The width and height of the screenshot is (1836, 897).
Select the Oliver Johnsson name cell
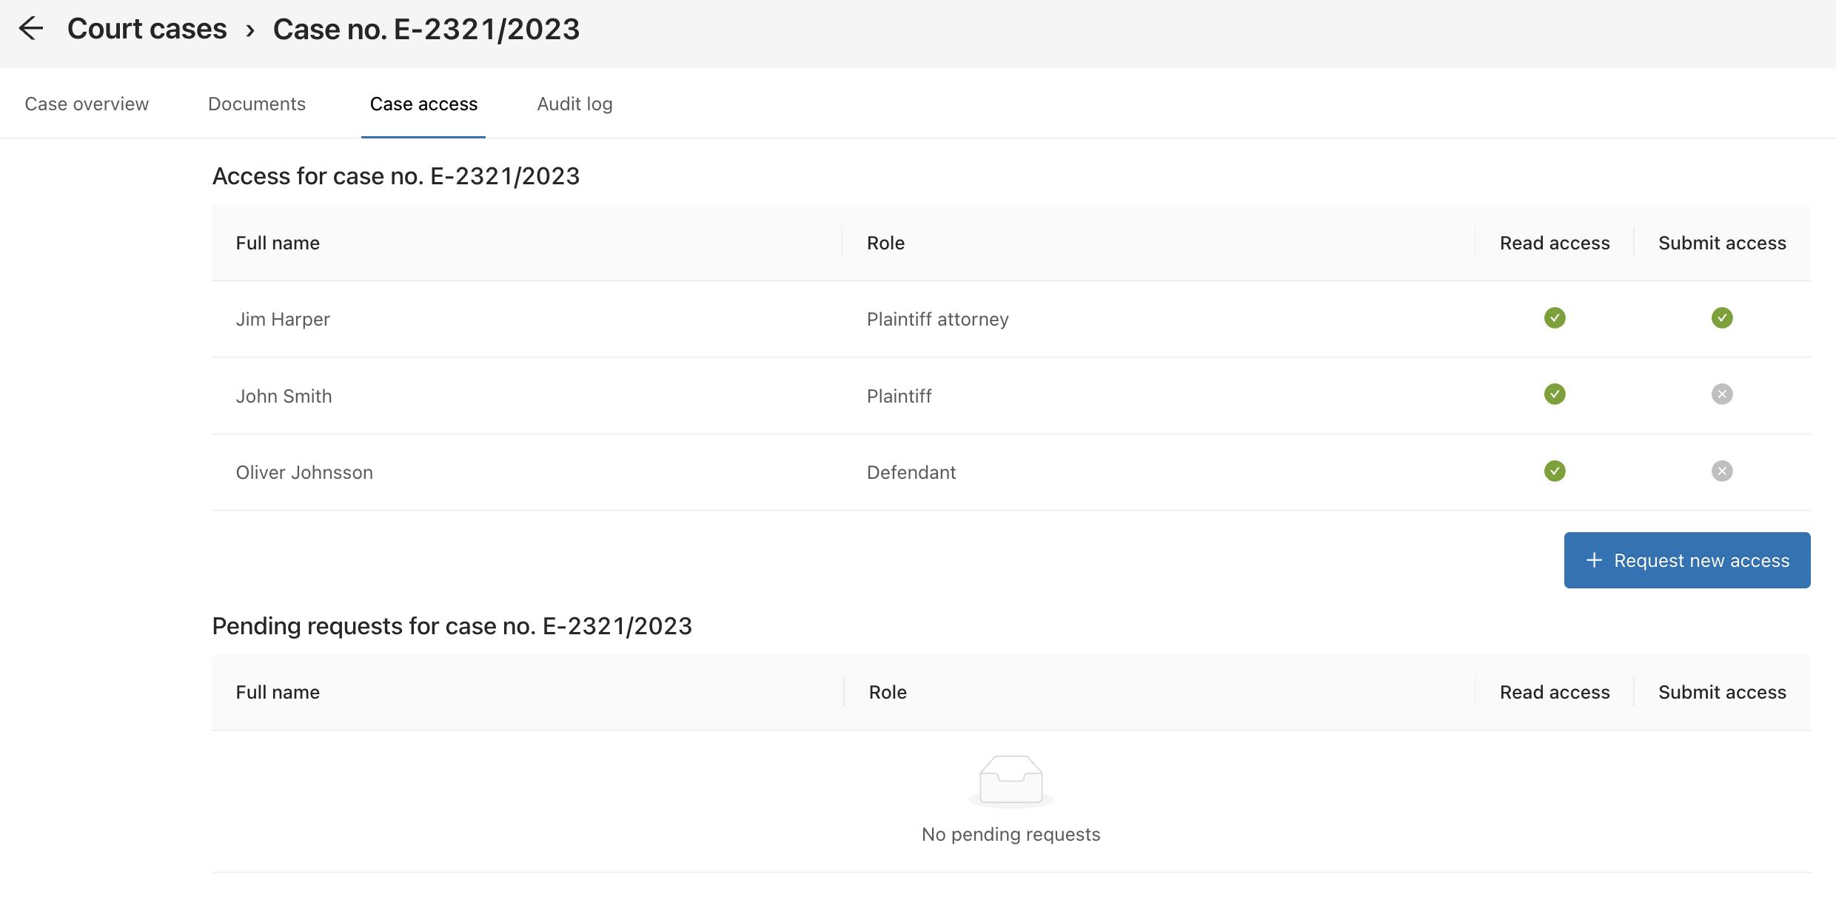pos(304,472)
